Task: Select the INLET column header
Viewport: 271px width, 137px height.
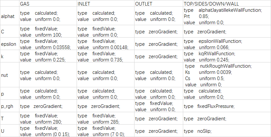Action: 85,4
